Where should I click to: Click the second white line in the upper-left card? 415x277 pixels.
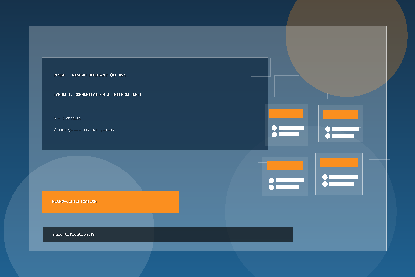coord(289,134)
